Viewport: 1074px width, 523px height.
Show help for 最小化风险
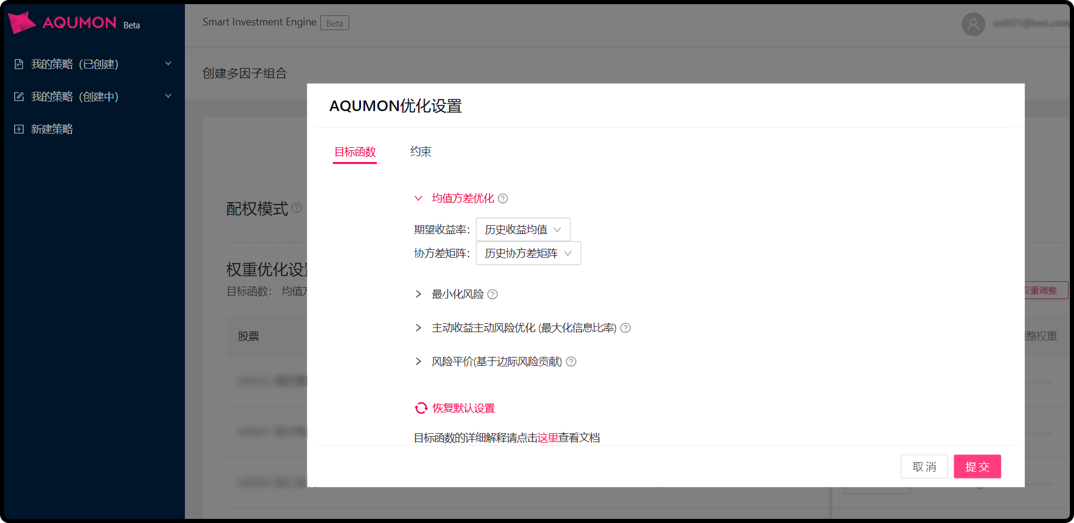tap(493, 294)
